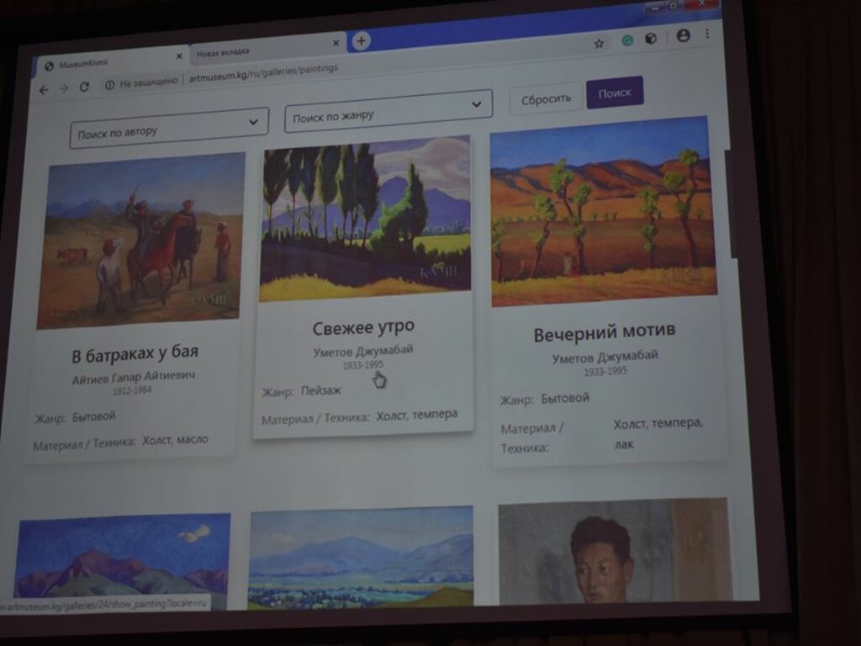
Task: Click the 'Вечерний мотив' title
Action: coord(605,333)
